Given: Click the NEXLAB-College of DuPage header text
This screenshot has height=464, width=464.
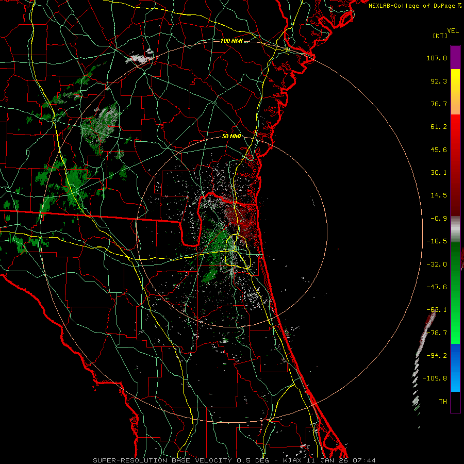Looking at the screenshot, I should (412, 6).
